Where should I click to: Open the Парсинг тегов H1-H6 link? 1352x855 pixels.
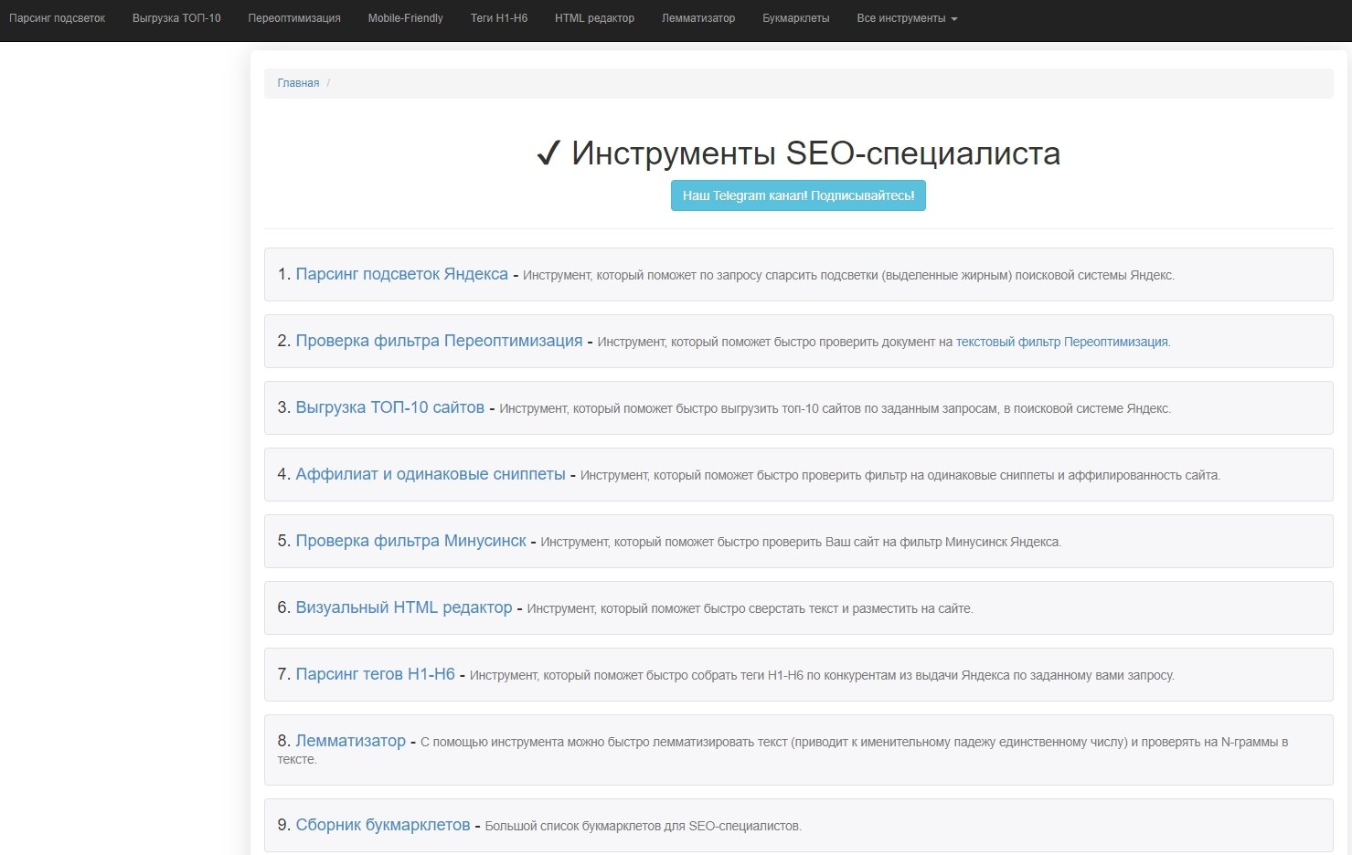click(x=375, y=674)
